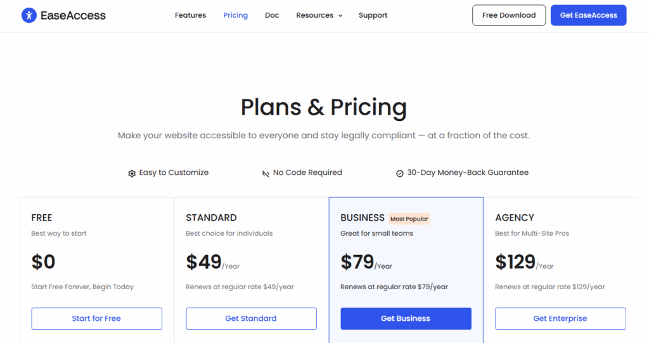Click the $79 Business price
Viewport: 649px width, 343px height.
(x=357, y=261)
